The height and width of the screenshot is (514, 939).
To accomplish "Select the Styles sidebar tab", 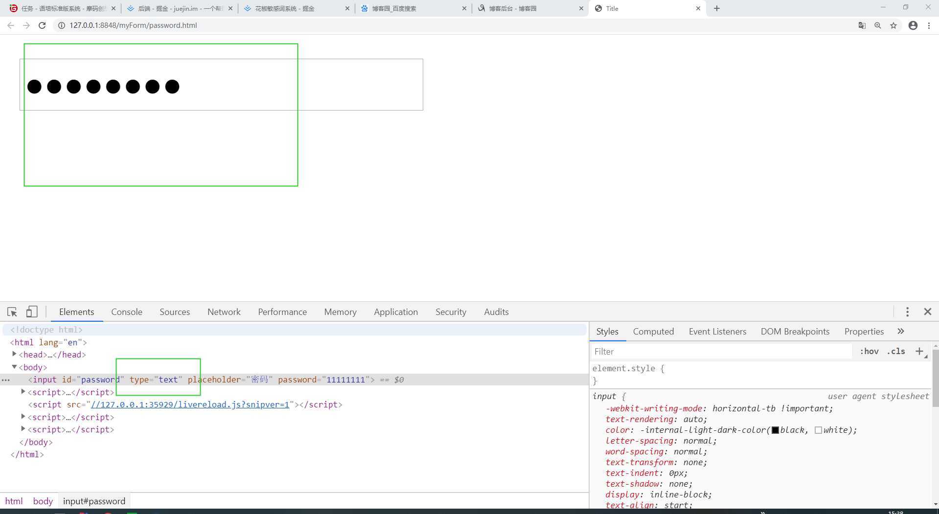I will 607,332.
